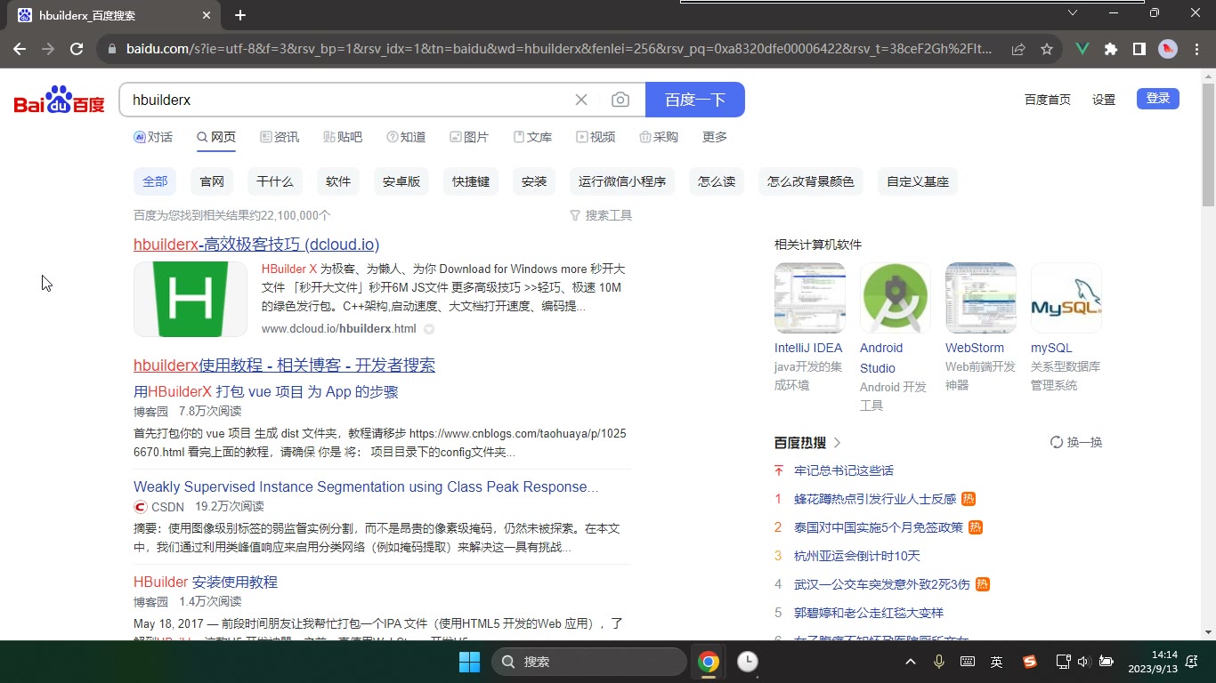Show hidden system tray icons
Image resolution: width=1216 pixels, height=683 pixels.
point(910,662)
